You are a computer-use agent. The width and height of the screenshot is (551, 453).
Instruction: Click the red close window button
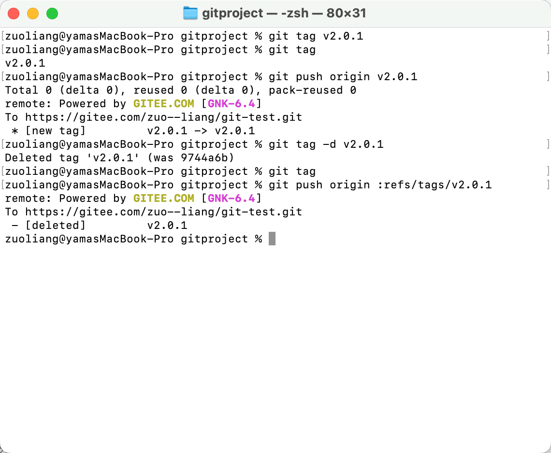click(x=14, y=14)
